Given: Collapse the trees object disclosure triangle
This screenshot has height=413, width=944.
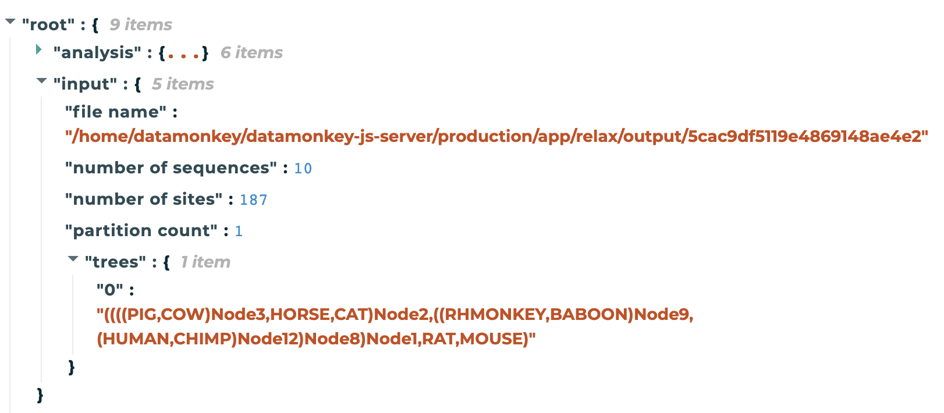Looking at the screenshot, I should 73,259.
